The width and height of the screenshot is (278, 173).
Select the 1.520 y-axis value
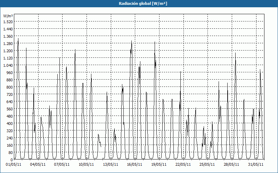[8, 22]
